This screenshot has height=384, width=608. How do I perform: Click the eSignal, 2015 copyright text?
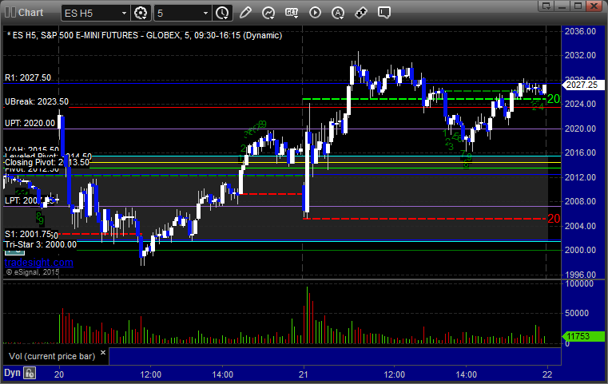click(33, 272)
